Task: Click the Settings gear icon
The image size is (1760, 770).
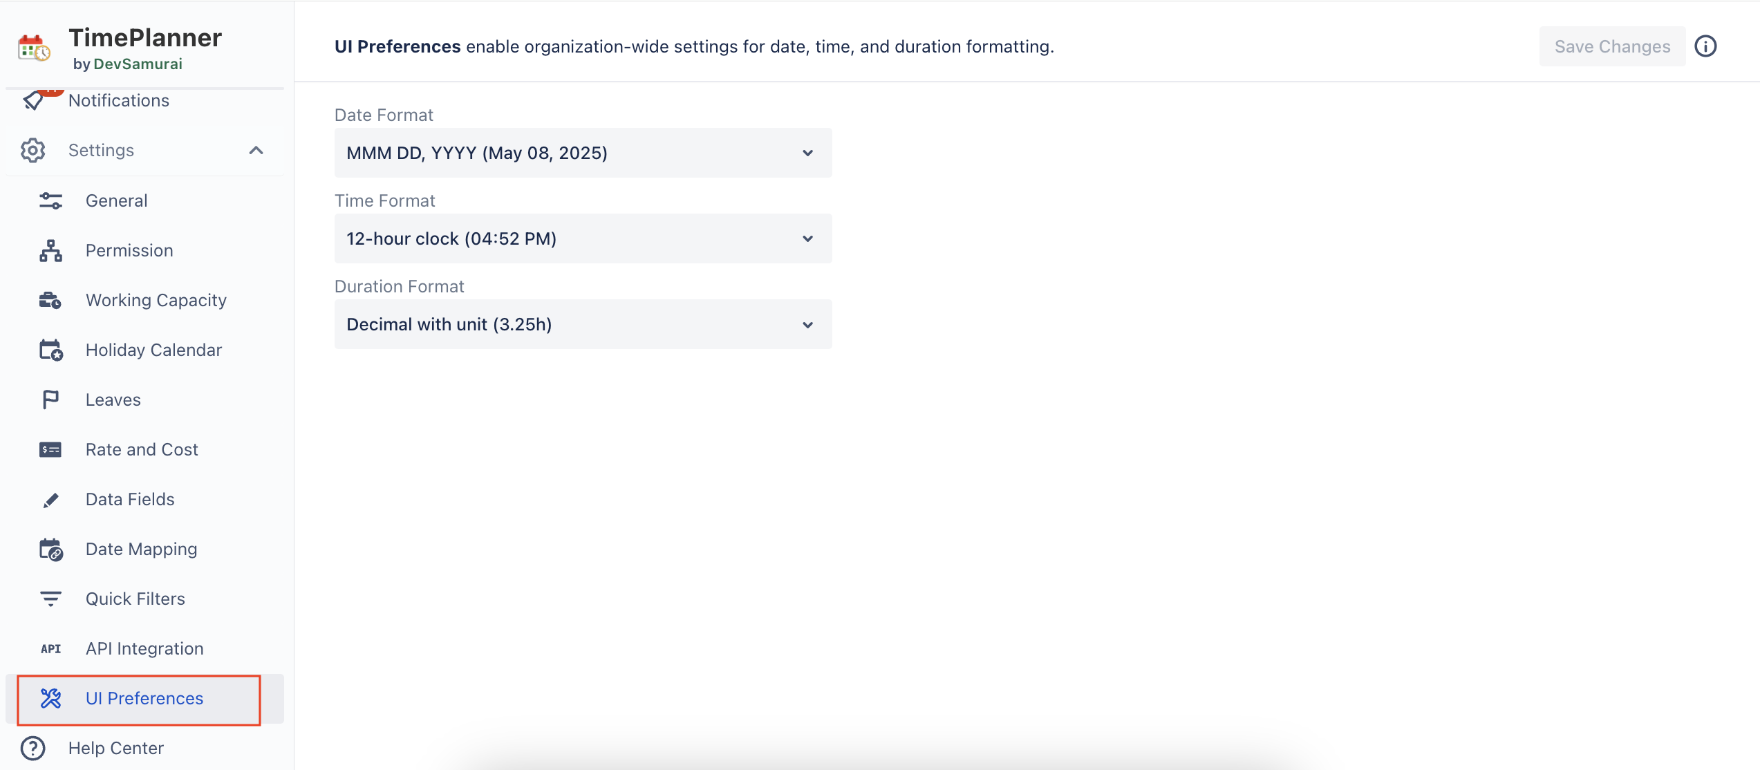Action: (33, 150)
